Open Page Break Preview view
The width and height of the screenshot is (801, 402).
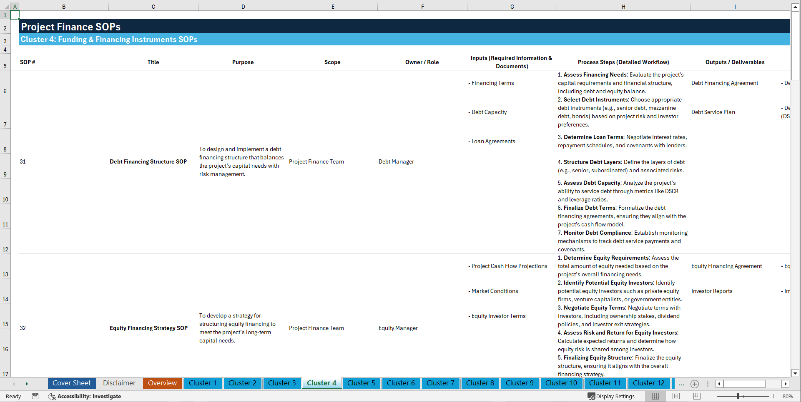pos(696,396)
